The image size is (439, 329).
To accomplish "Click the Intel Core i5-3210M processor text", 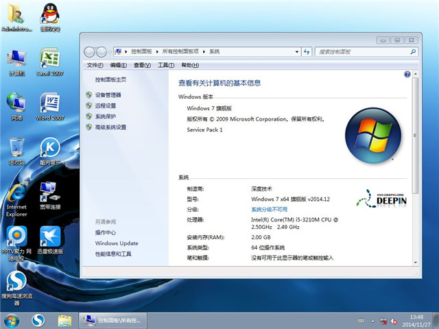I will click(294, 223).
